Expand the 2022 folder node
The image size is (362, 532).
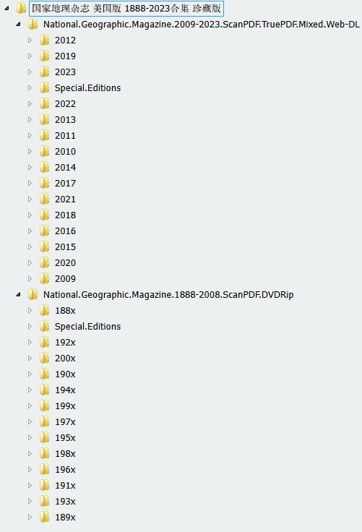(30, 104)
